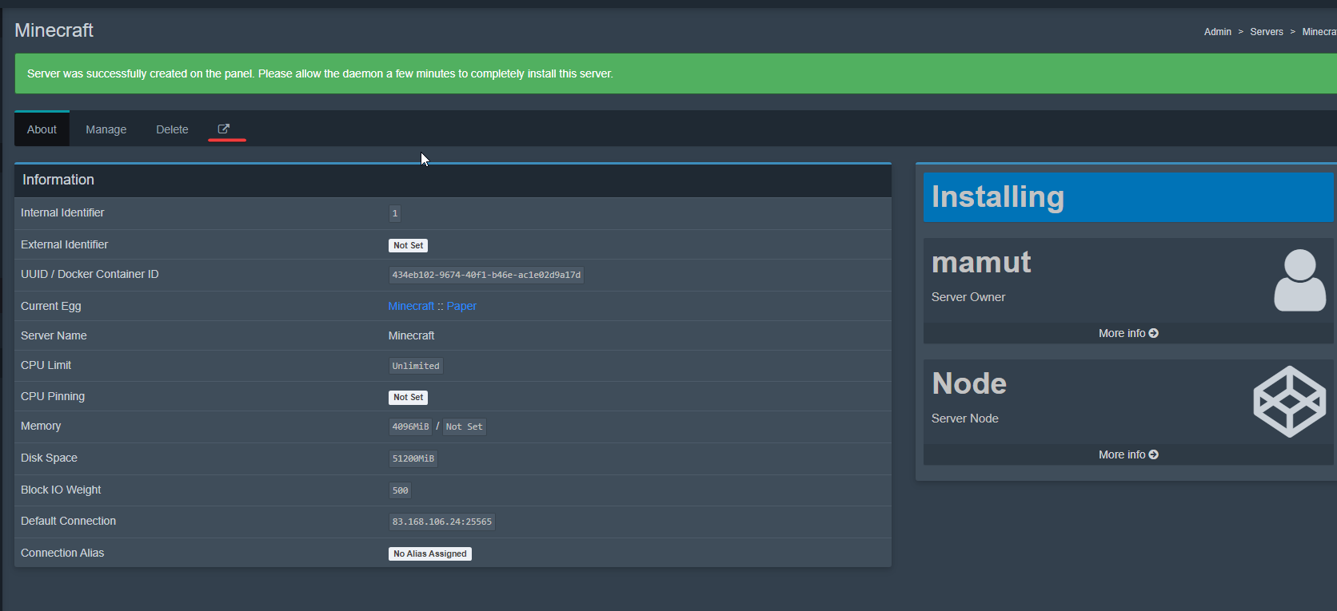Navigate to Admin in breadcrumb

click(1217, 32)
